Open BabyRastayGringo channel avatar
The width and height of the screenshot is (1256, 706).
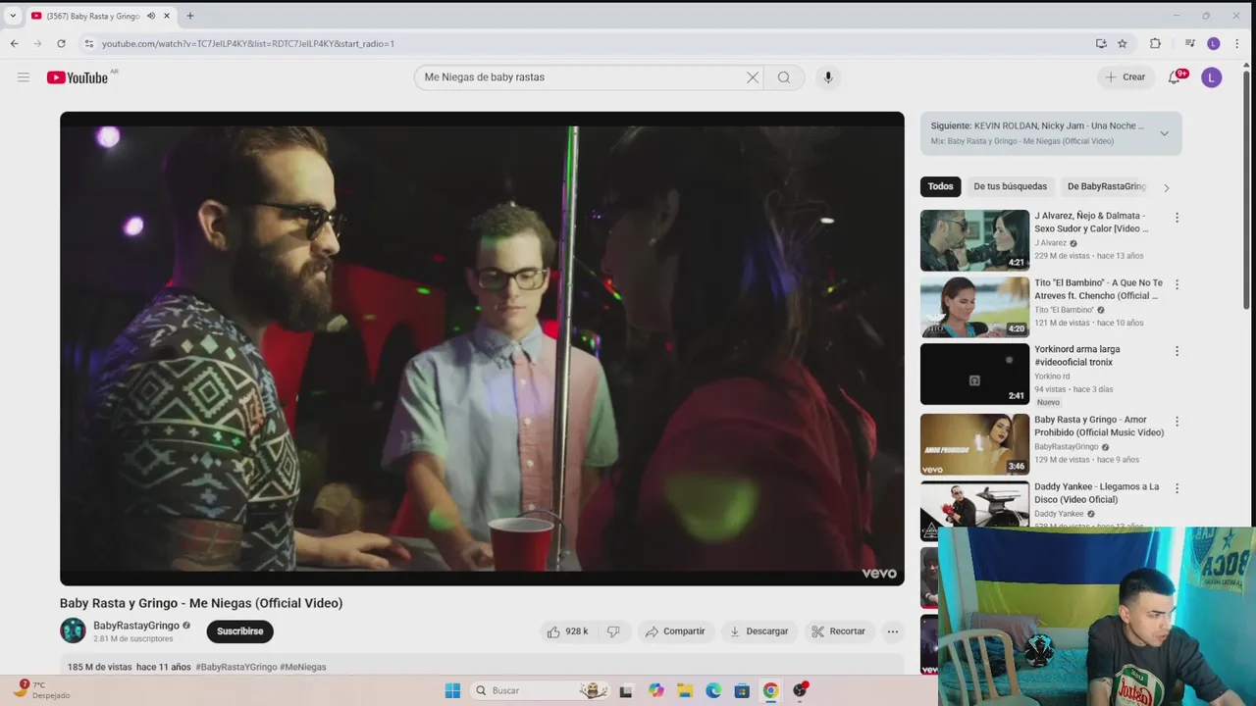[73, 630]
